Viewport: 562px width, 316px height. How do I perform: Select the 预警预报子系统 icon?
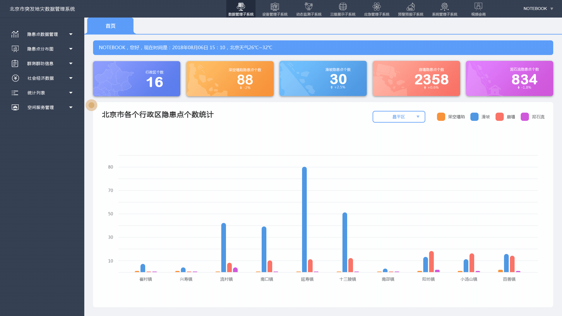click(x=410, y=7)
